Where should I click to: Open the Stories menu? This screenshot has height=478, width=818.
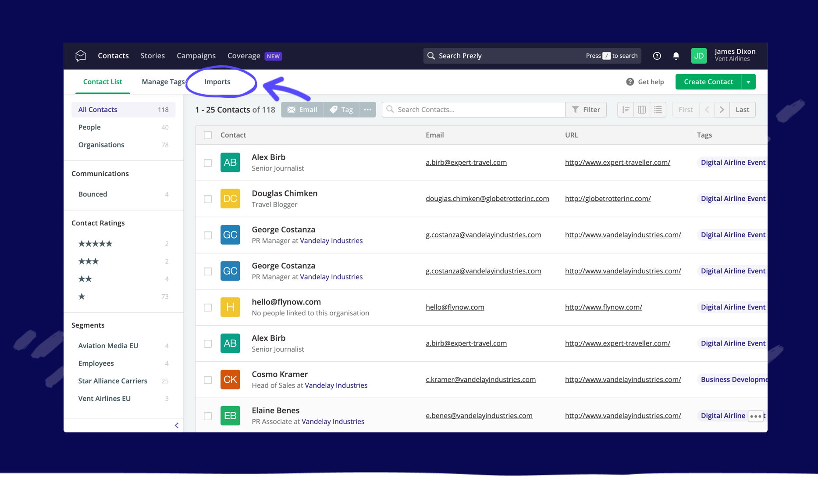[x=153, y=56]
